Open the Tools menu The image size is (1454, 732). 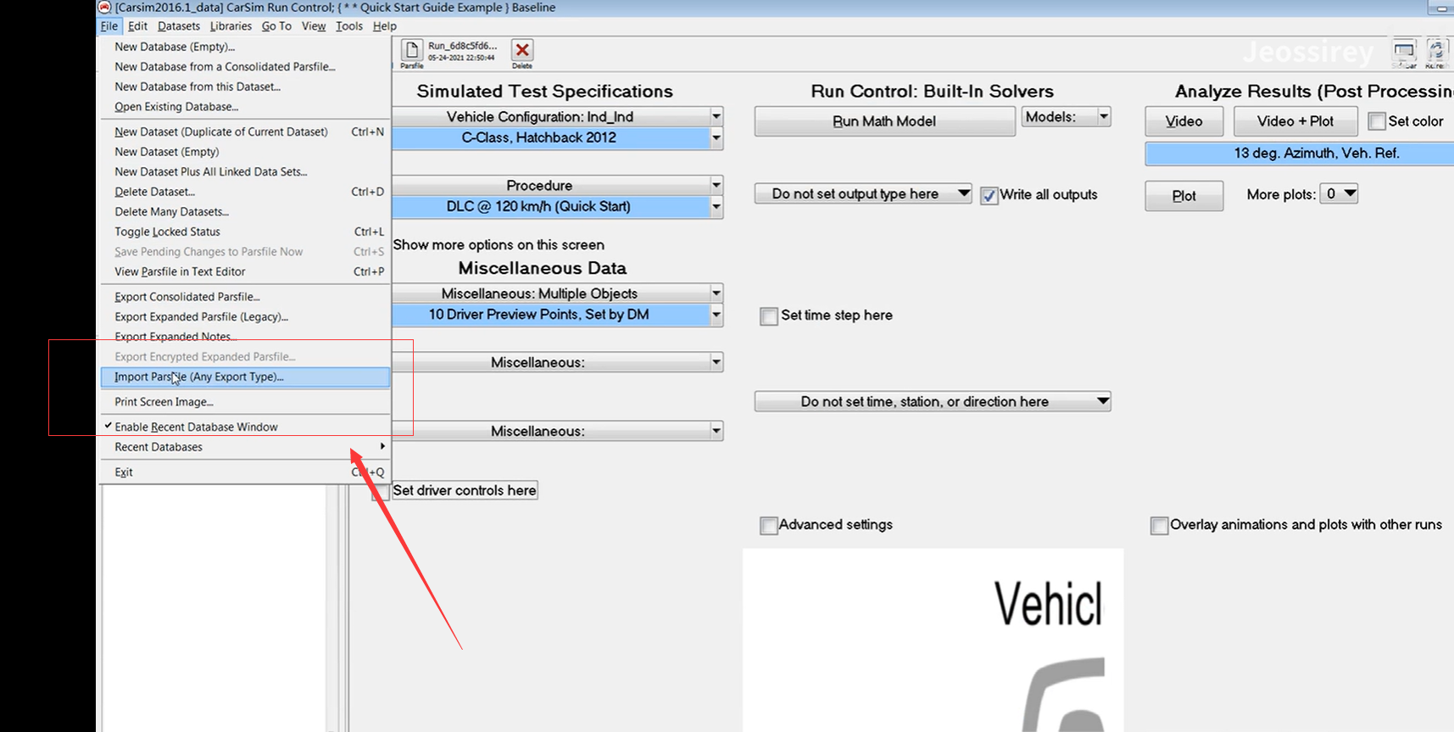[x=349, y=26]
